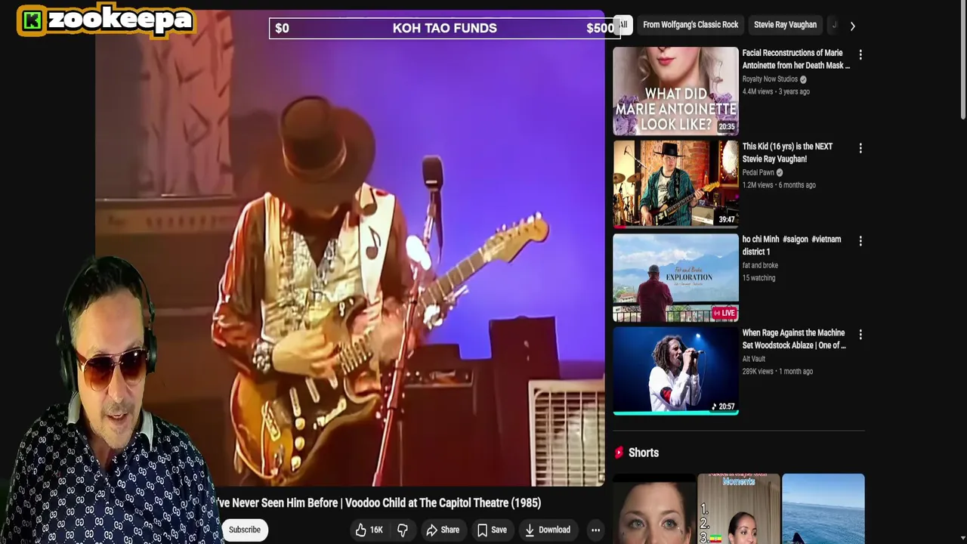The image size is (967, 544).
Task: Visit Pedal Pawn channel
Action: [758, 173]
